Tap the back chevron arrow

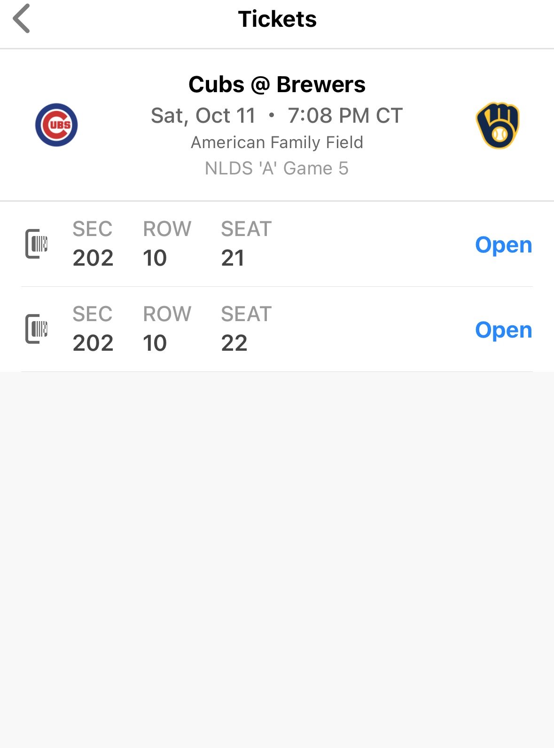point(22,19)
